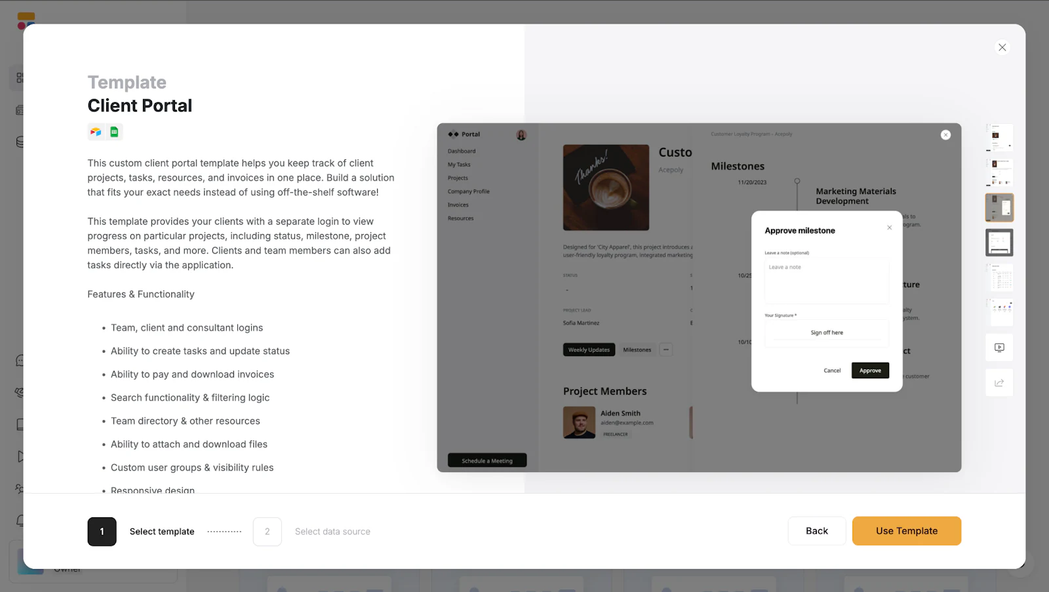Click the Sign off here signature field
This screenshot has height=592, width=1049.
(827, 332)
